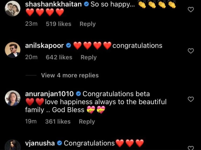Visit the shashankkhaitan username link
The height and width of the screenshot is (150, 201).
click(54, 4)
